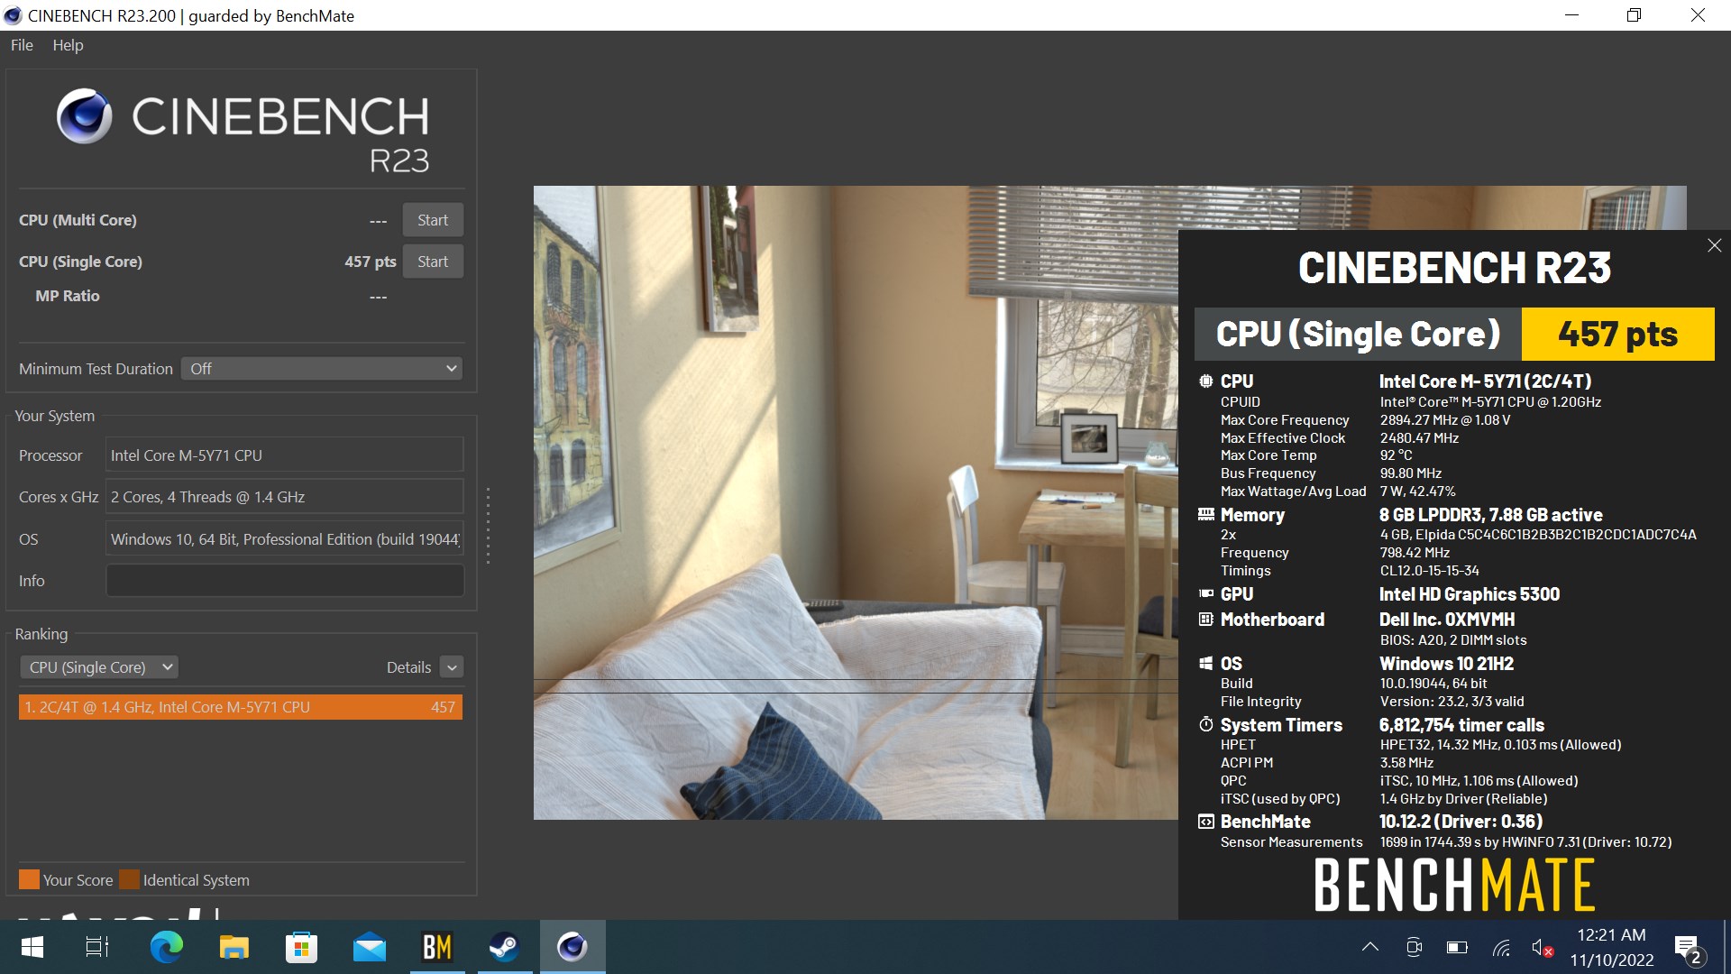The width and height of the screenshot is (1731, 974).
Task: Click the brown Identical System color swatch
Action: coord(129,879)
